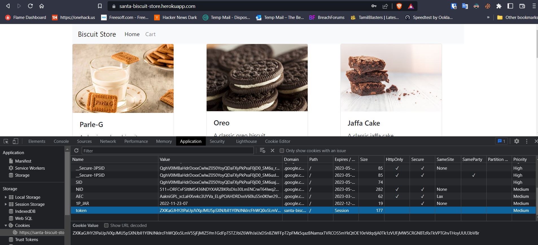Viewport: 538px width, 245px height.
Task: Reload the page with the refresh icon
Action: (30, 6)
